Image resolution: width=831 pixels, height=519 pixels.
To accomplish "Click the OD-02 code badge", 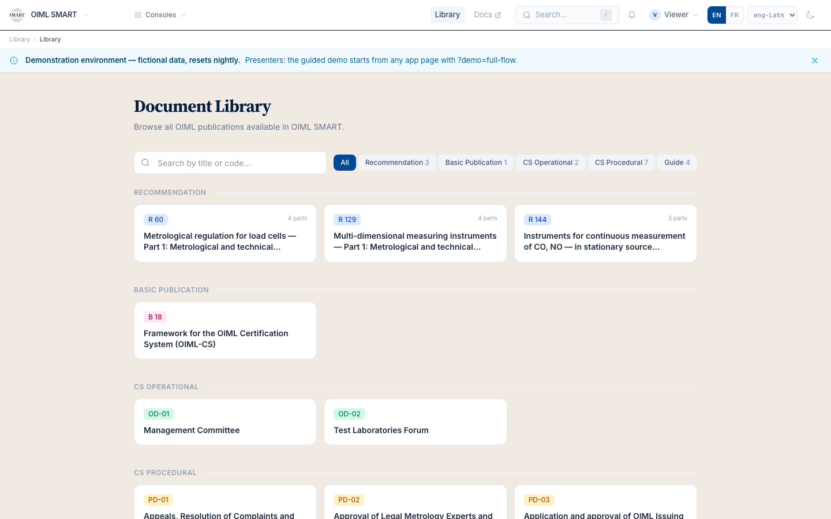I will [349, 414].
